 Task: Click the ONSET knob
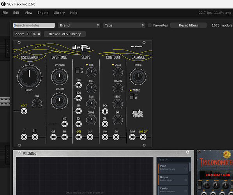(x=118, y=72)
